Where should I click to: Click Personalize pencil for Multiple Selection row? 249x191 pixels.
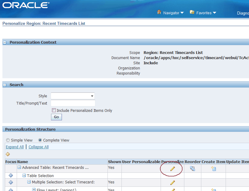point(172,183)
